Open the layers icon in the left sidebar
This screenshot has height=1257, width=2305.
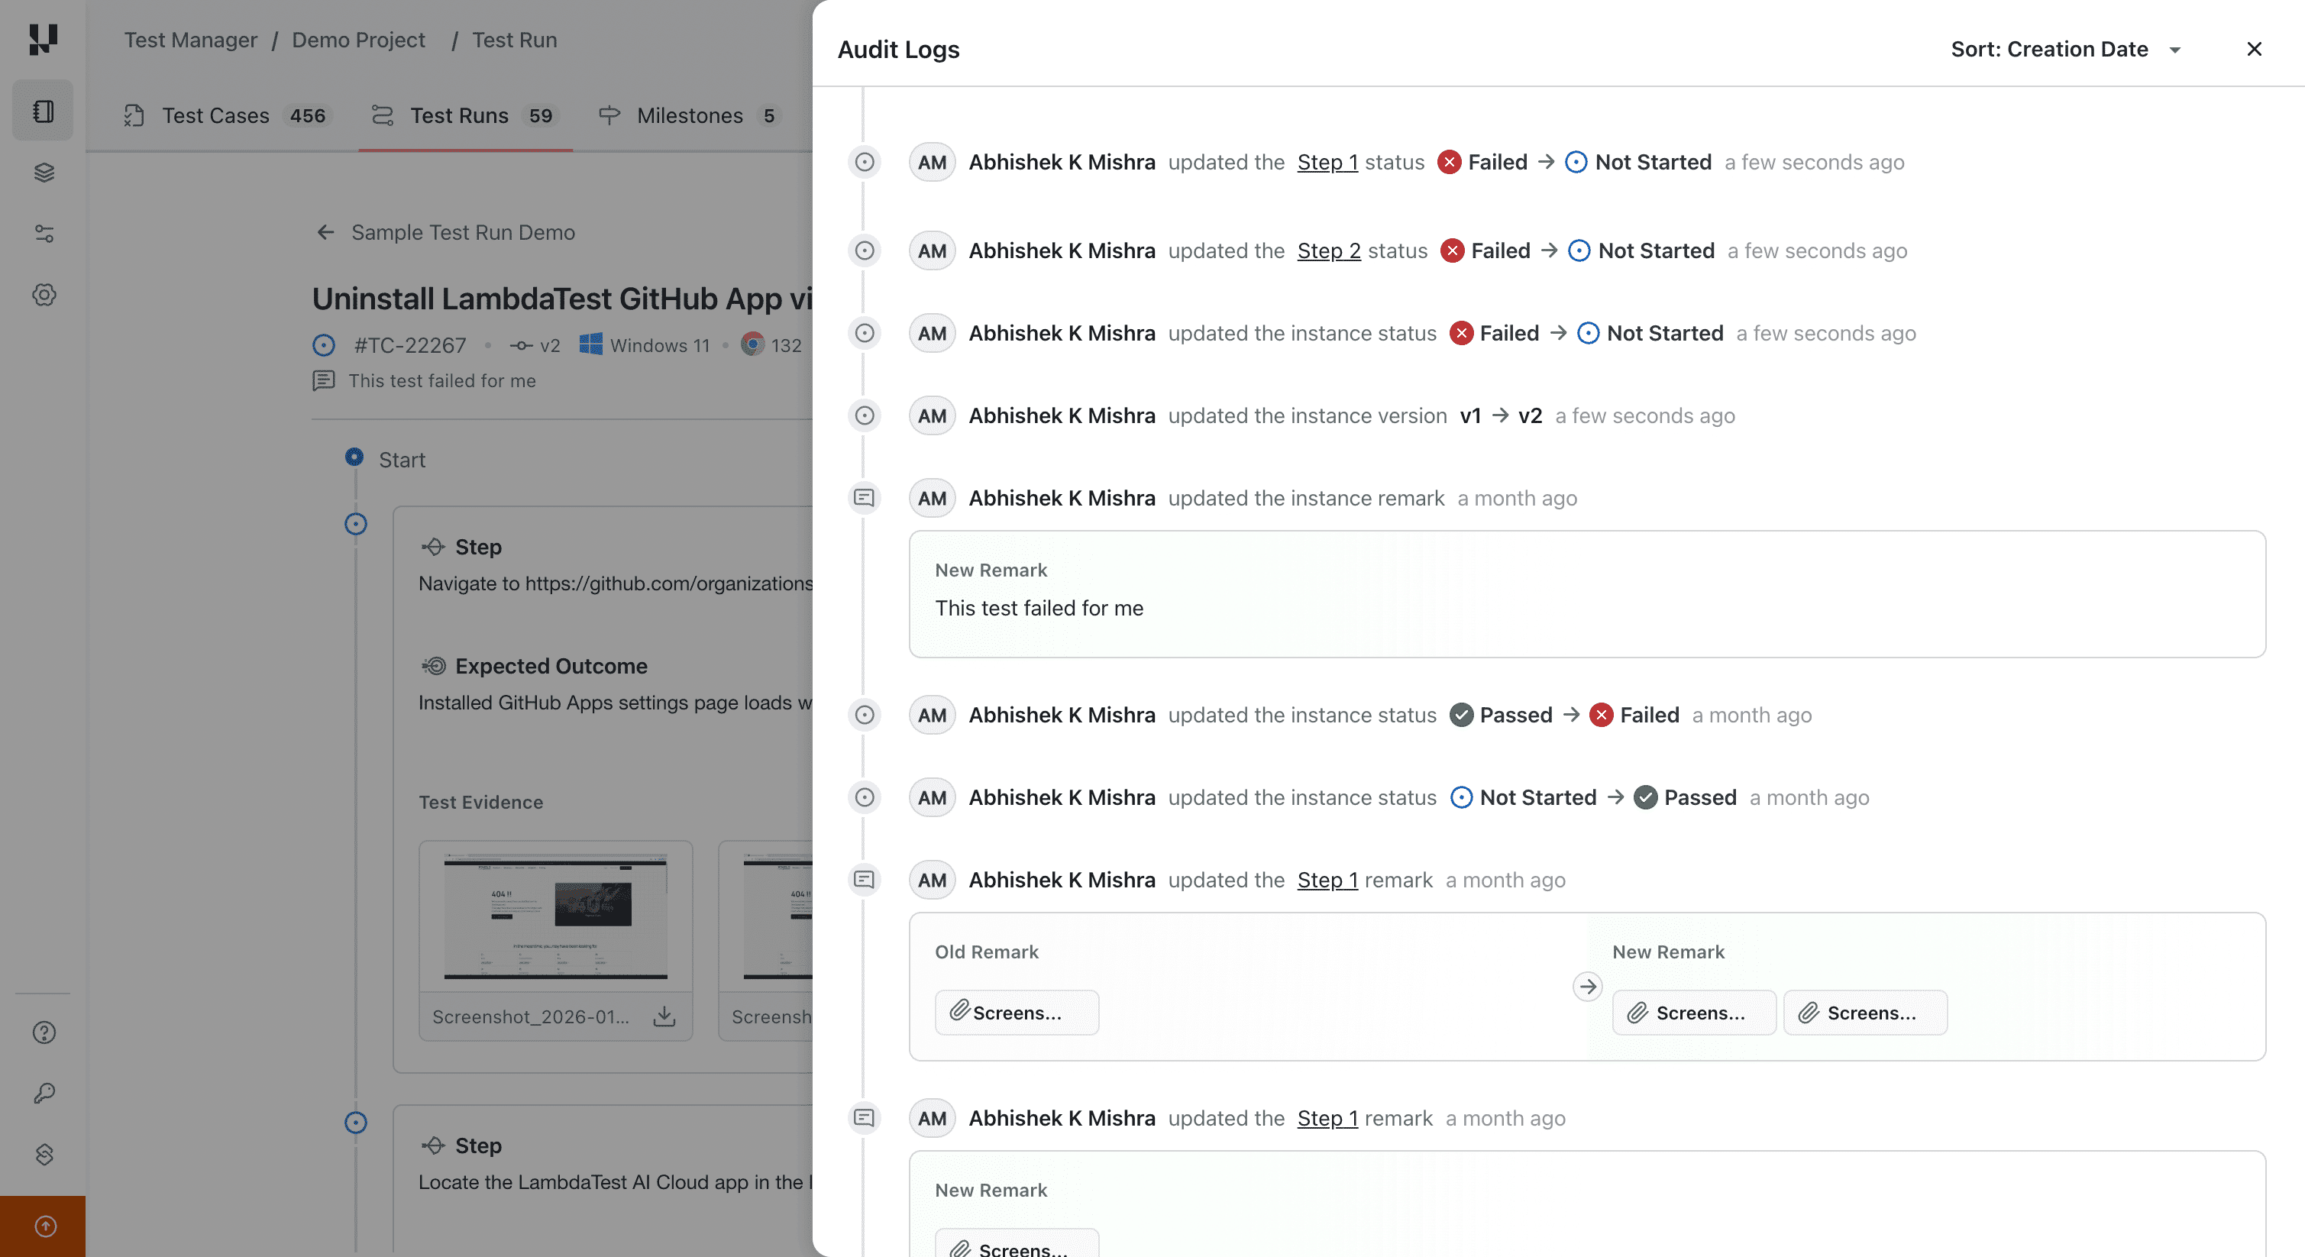pos(43,172)
